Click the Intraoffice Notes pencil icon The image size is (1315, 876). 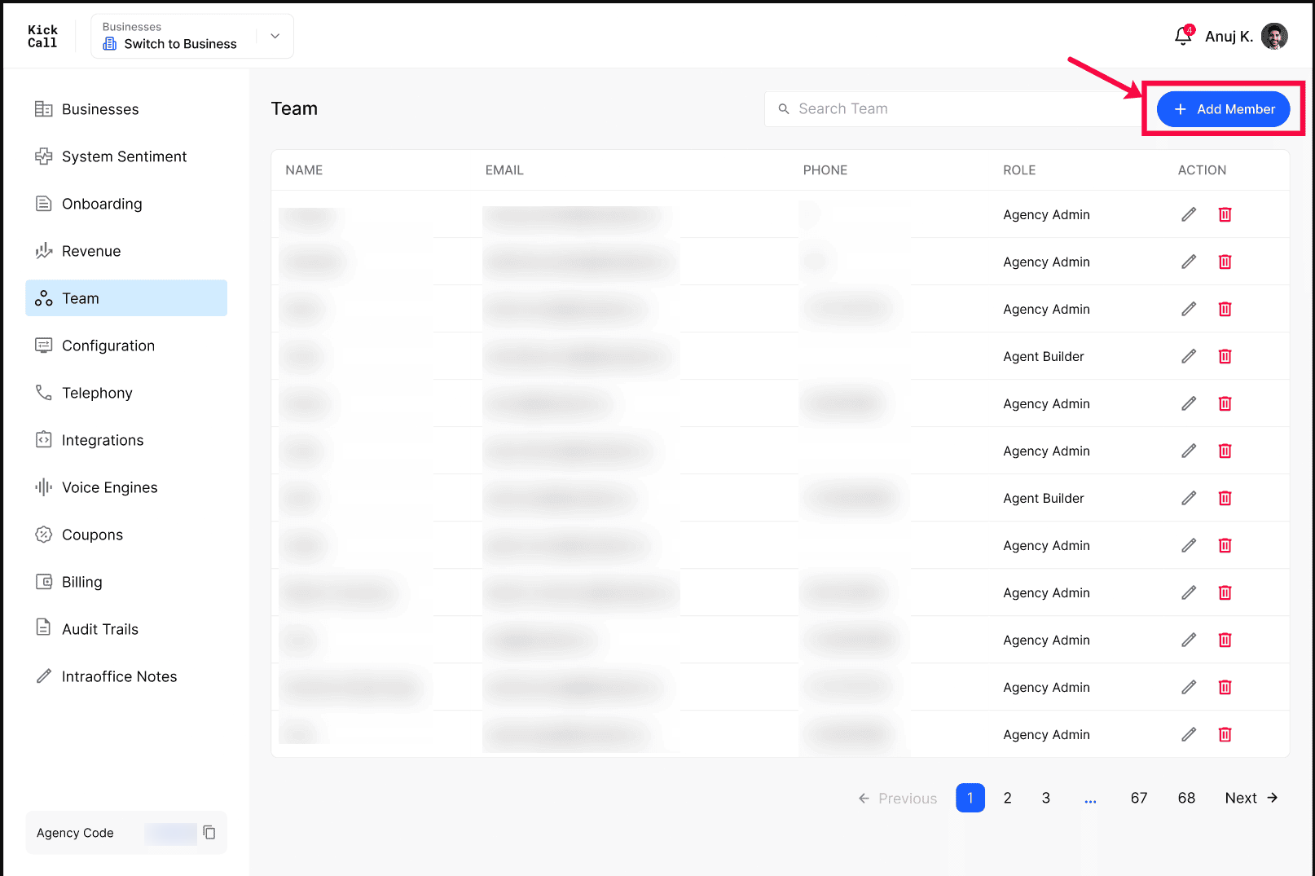[43, 676]
